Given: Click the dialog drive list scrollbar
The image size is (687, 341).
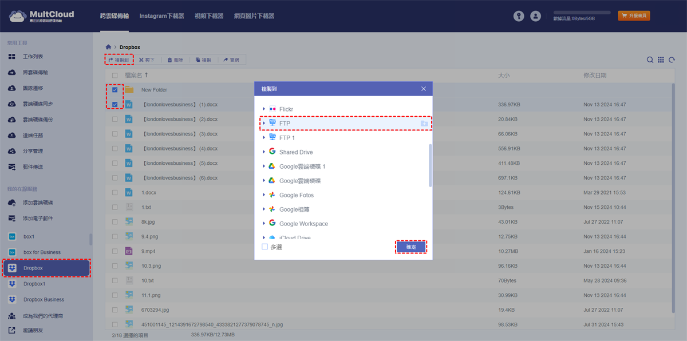Looking at the screenshot, I should (x=430, y=165).
